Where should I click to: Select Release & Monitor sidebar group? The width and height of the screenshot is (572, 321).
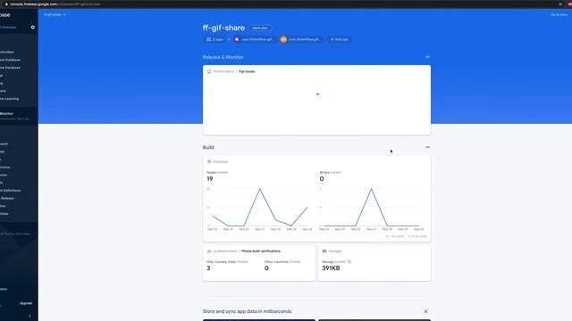(19, 115)
